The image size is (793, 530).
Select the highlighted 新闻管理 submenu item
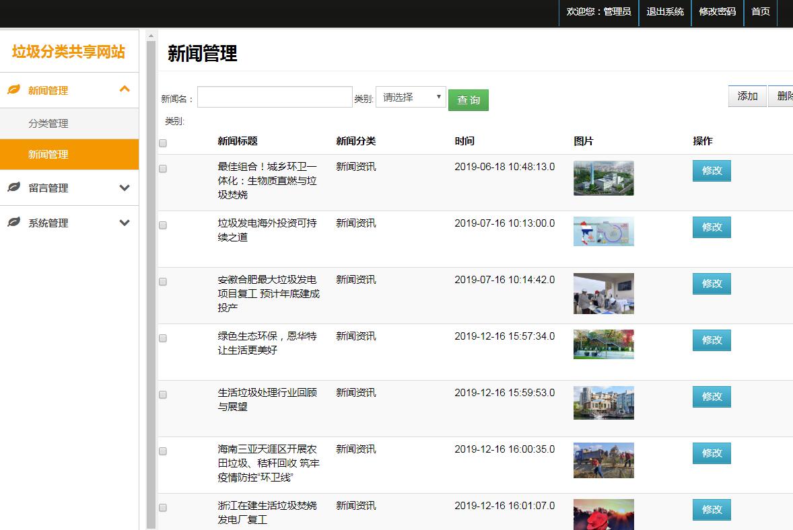pos(69,154)
